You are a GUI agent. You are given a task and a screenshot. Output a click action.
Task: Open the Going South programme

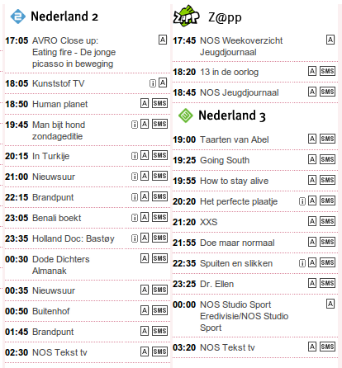pyautogui.click(x=225, y=160)
